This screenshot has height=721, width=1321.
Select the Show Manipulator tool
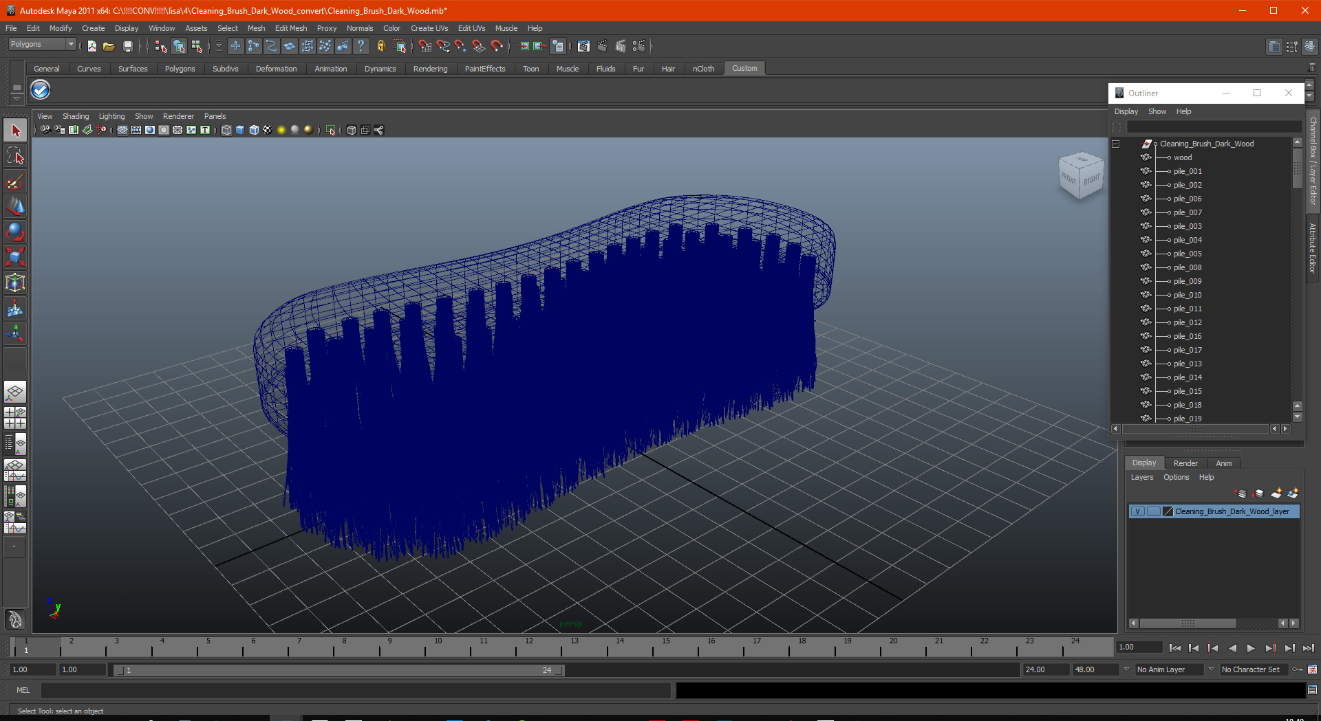coord(15,333)
